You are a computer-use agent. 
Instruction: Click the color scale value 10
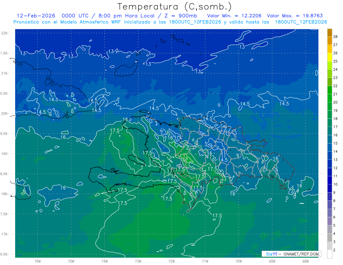coord(336,184)
